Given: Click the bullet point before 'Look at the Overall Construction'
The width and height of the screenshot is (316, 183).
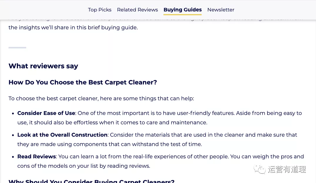Looking at the screenshot, I should coord(13,135).
